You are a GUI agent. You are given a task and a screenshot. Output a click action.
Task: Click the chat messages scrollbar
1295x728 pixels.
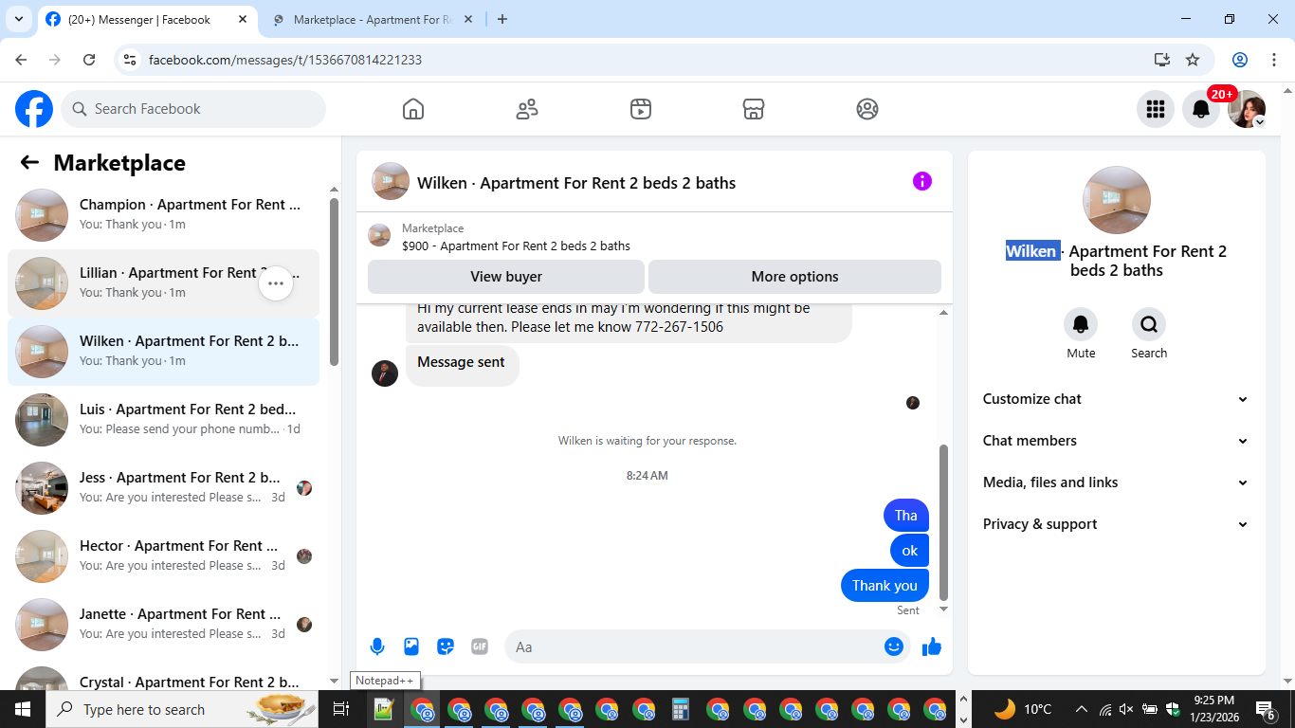coord(943,522)
